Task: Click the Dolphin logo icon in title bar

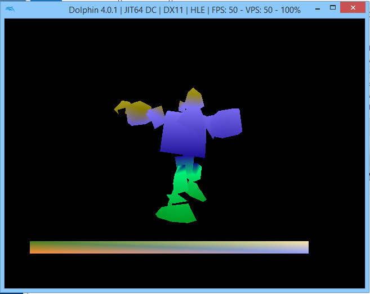Action: tap(10, 9)
